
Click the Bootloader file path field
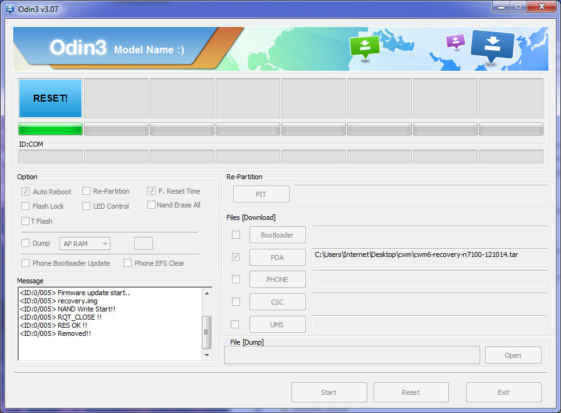pyautogui.click(x=430, y=234)
